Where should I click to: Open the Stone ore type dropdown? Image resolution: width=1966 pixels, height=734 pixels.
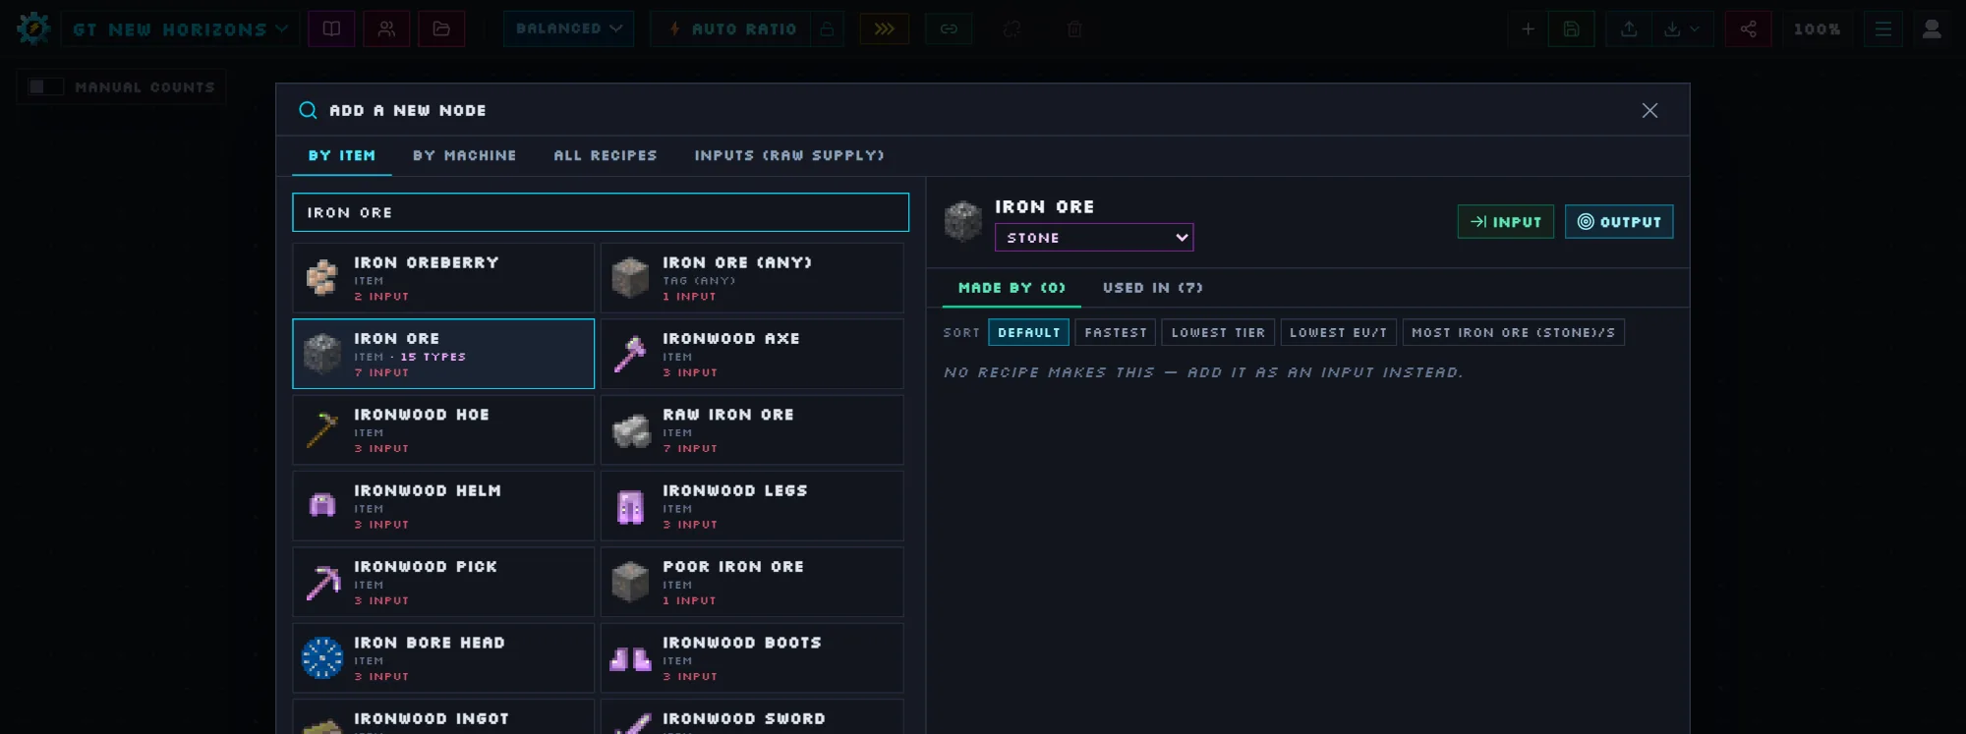coord(1094,237)
